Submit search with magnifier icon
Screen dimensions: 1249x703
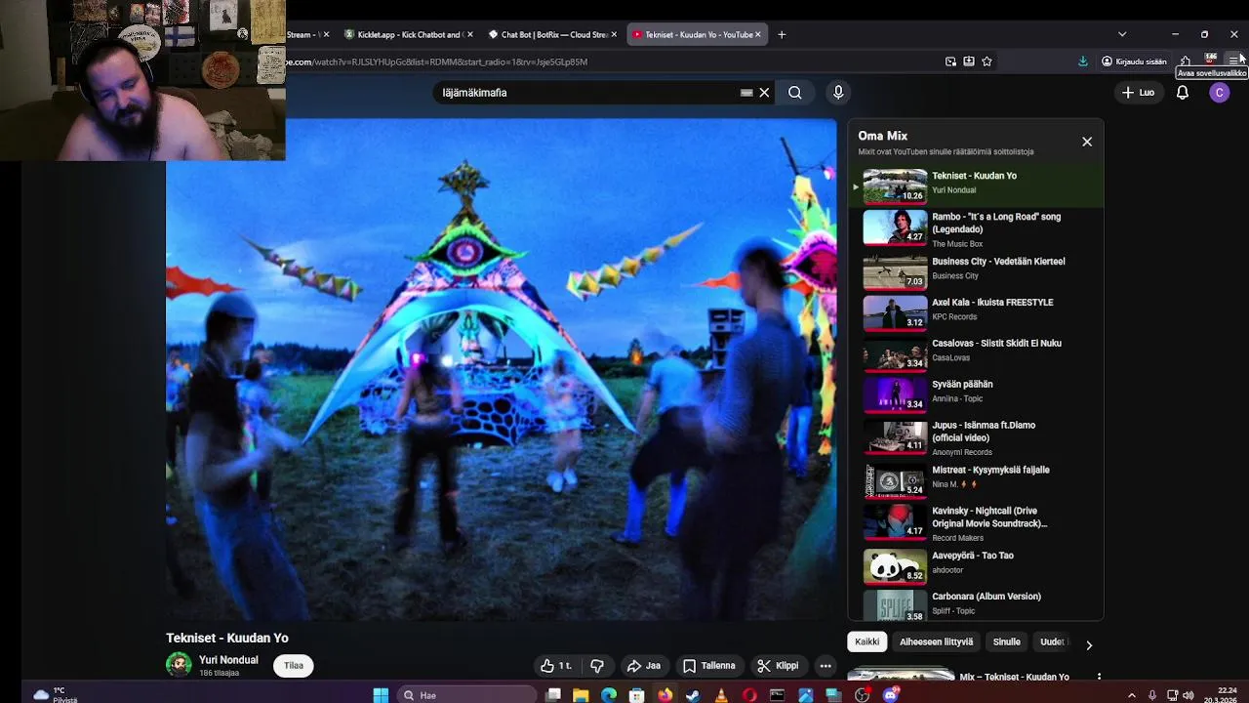click(x=795, y=93)
